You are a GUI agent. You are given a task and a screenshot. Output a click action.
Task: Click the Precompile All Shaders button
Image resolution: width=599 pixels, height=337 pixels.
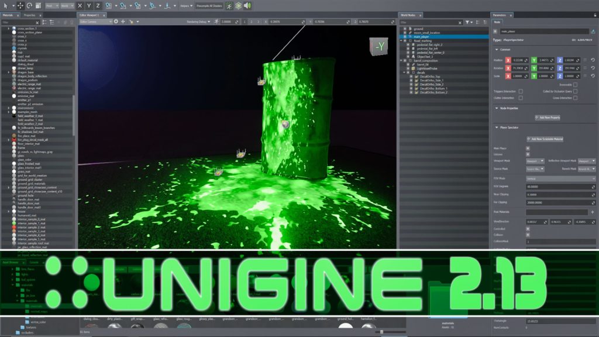tap(209, 6)
